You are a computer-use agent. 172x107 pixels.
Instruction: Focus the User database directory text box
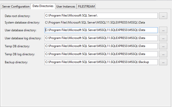coord(101,30)
